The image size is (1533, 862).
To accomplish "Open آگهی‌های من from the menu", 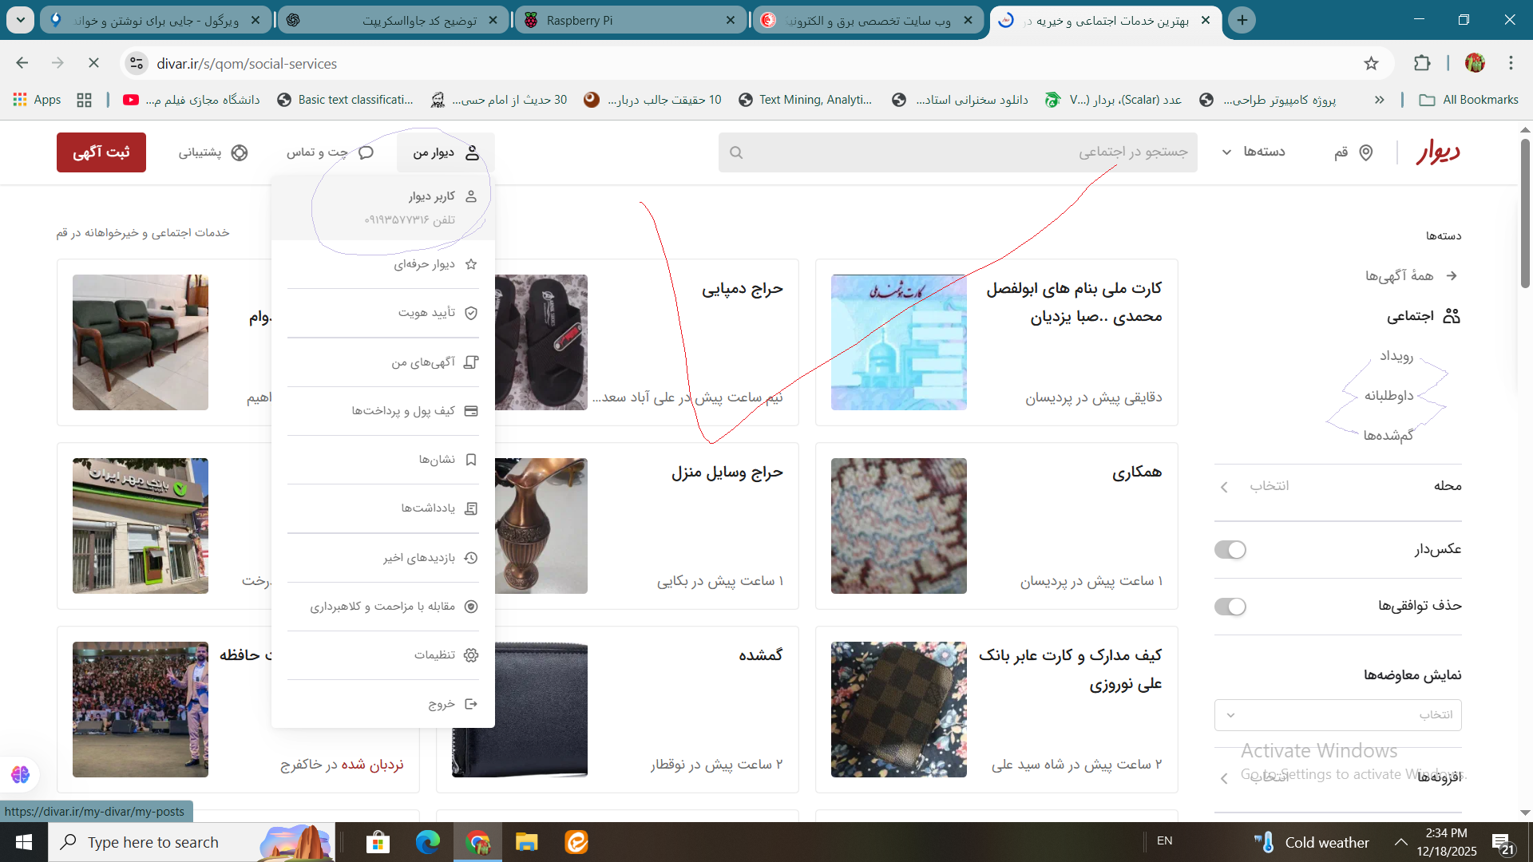I will (x=423, y=362).
